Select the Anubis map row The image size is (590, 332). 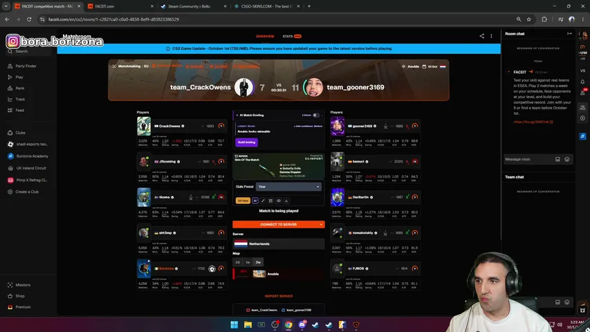pos(279,274)
